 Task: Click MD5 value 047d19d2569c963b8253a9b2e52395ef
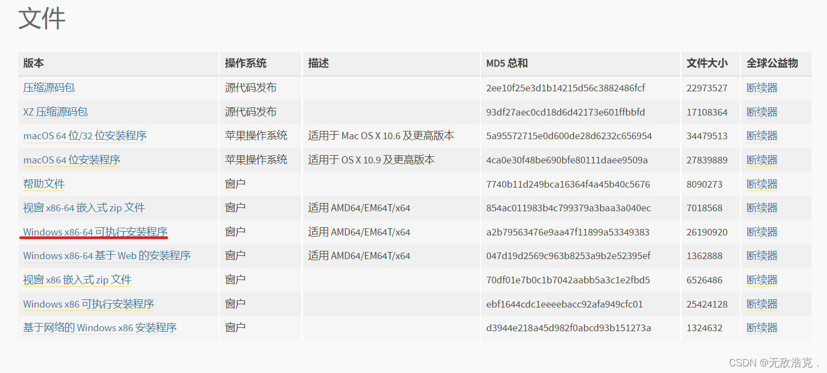click(569, 256)
